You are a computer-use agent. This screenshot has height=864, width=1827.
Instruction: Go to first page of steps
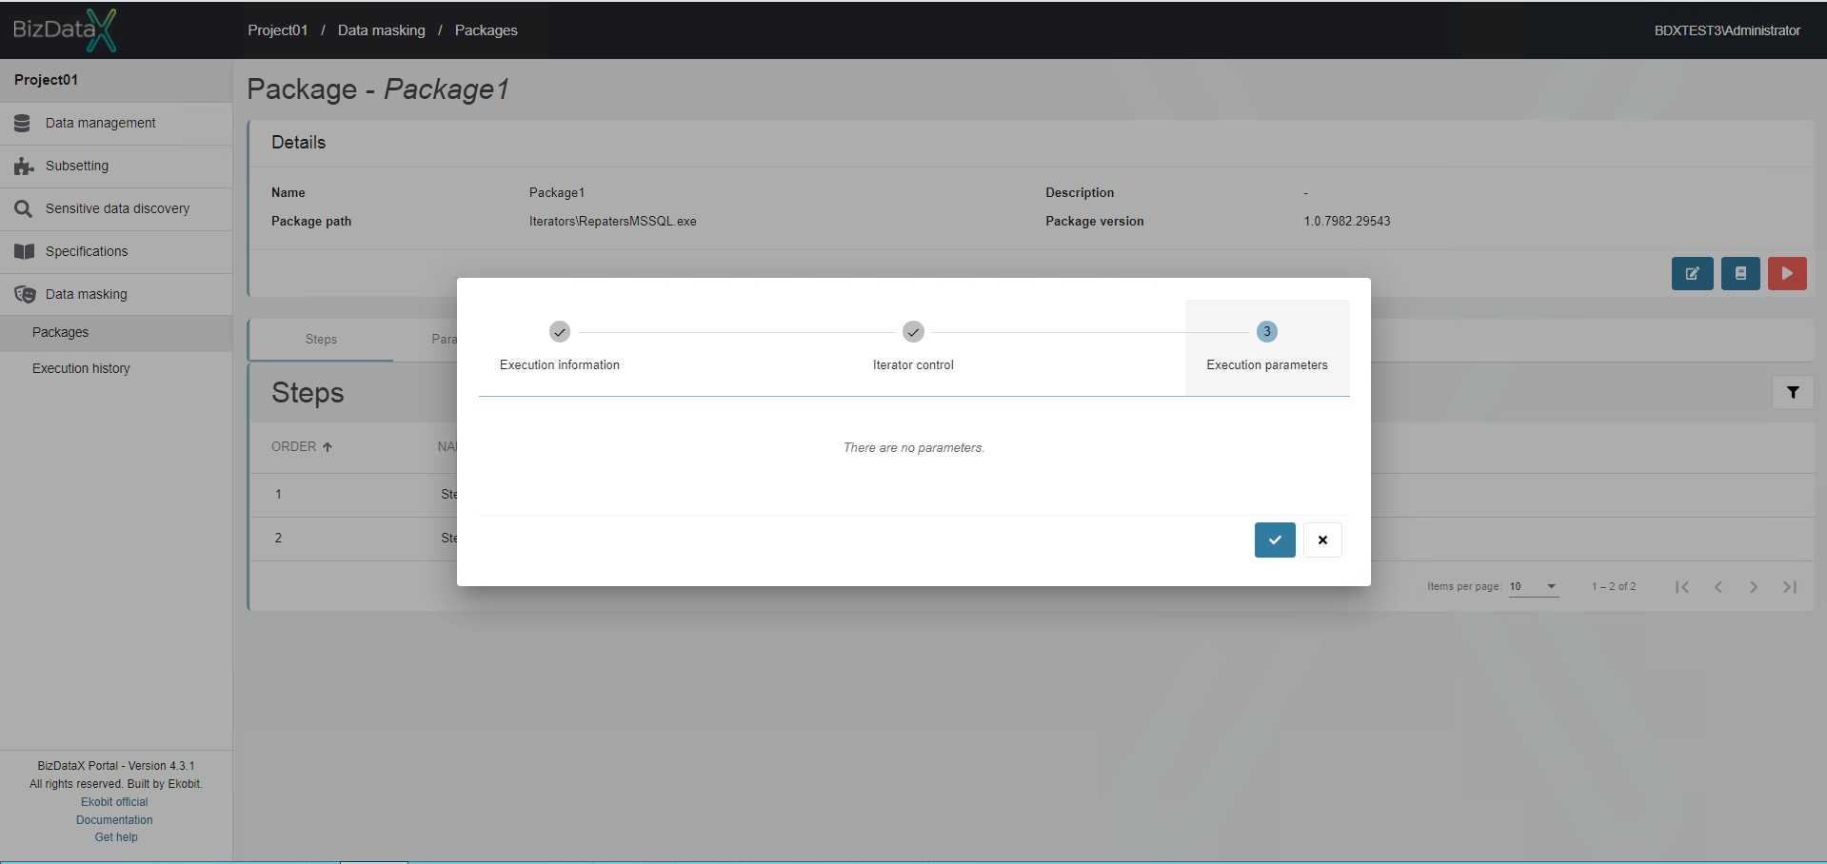click(1682, 587)
